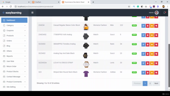View the Casual Regular Sleeve Color Block product
This screenshot has height=96, width=170.
tap(152, 26)
